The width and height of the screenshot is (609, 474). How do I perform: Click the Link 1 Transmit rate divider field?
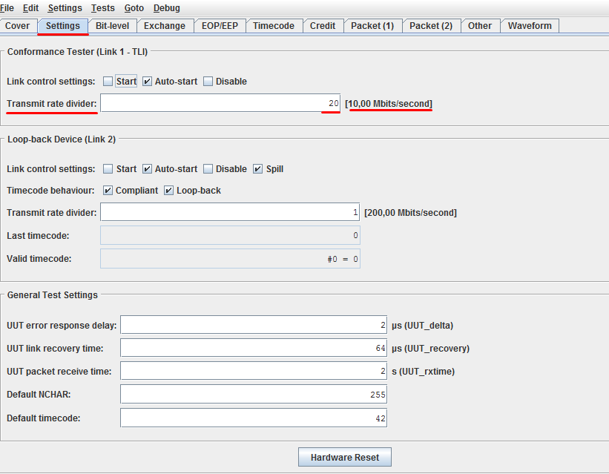[x=220, y=104]
